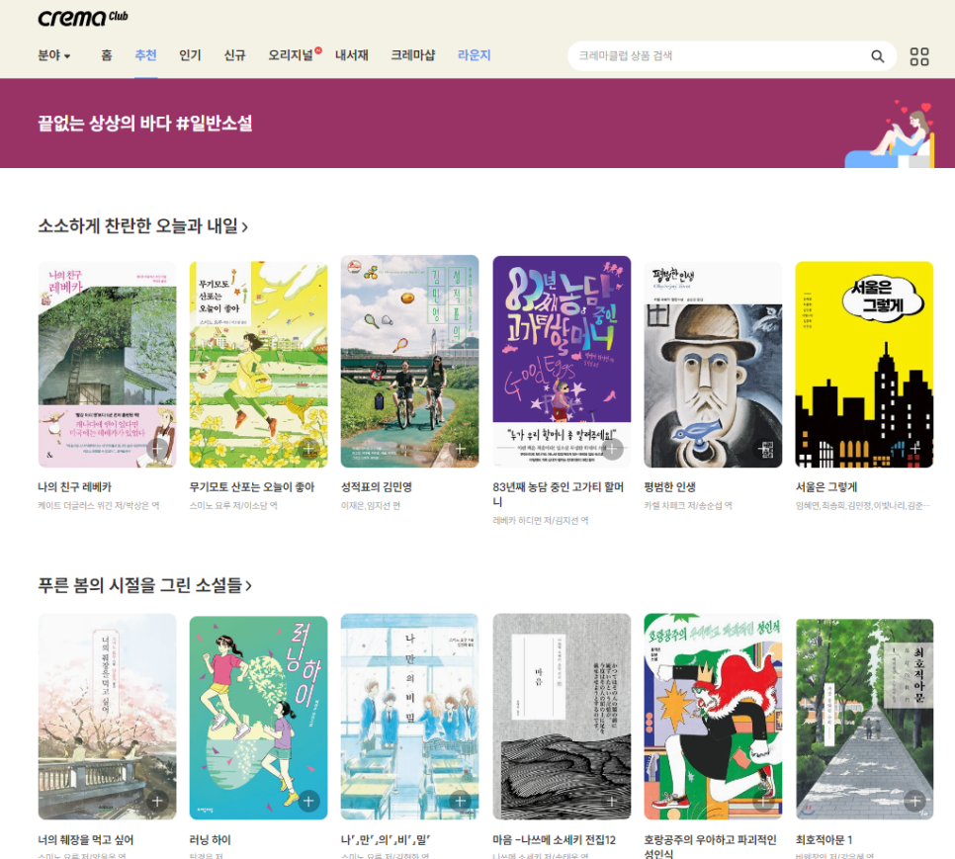Click author text 케이트 더글러스 위긴 저/박상은 역

point(99,505)
